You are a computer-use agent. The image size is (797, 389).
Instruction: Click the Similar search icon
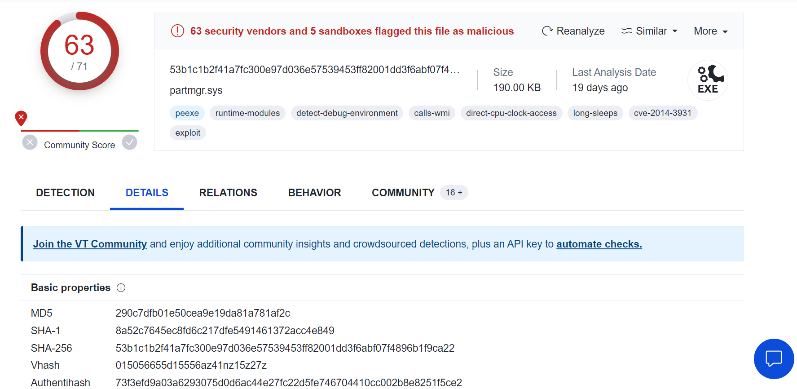point(626,31)
